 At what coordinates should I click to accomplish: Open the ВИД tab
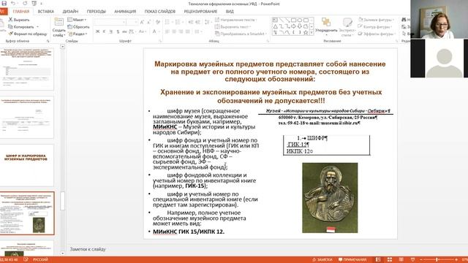[230, 12]
